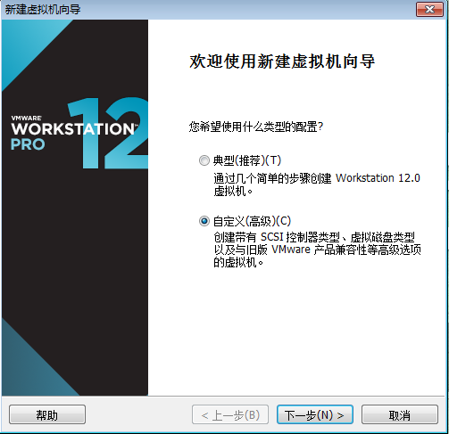This screenshot has height=434, width=449.
Task: Click the 取消 cancel button
Action: pyautogui.click(x=400, y=414)
